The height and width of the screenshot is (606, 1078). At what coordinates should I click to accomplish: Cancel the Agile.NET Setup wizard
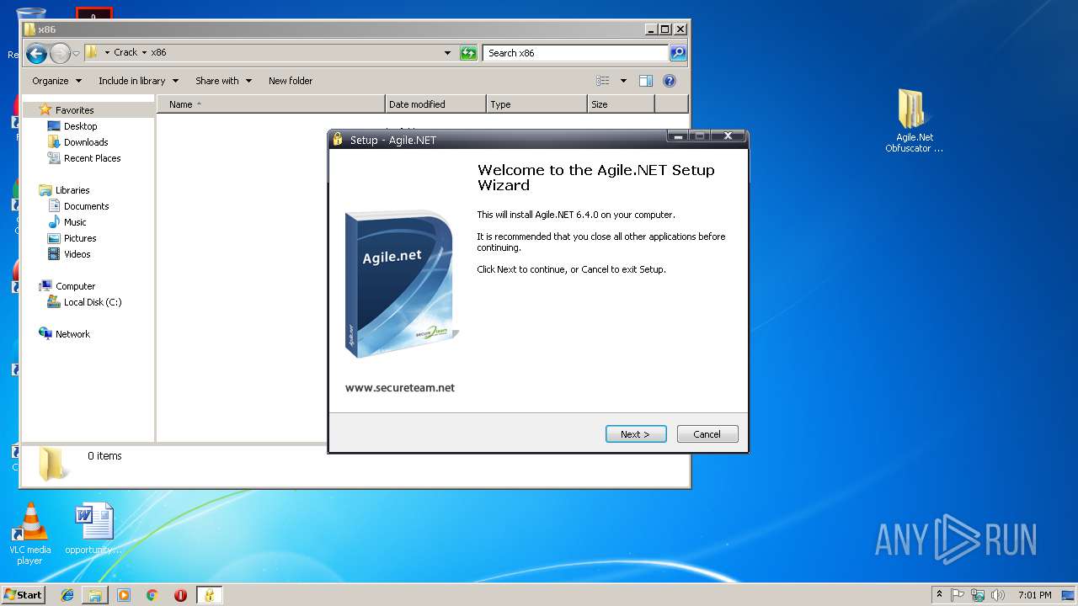(707, 434)
